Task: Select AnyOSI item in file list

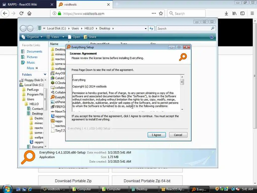Action: (58, 73)
